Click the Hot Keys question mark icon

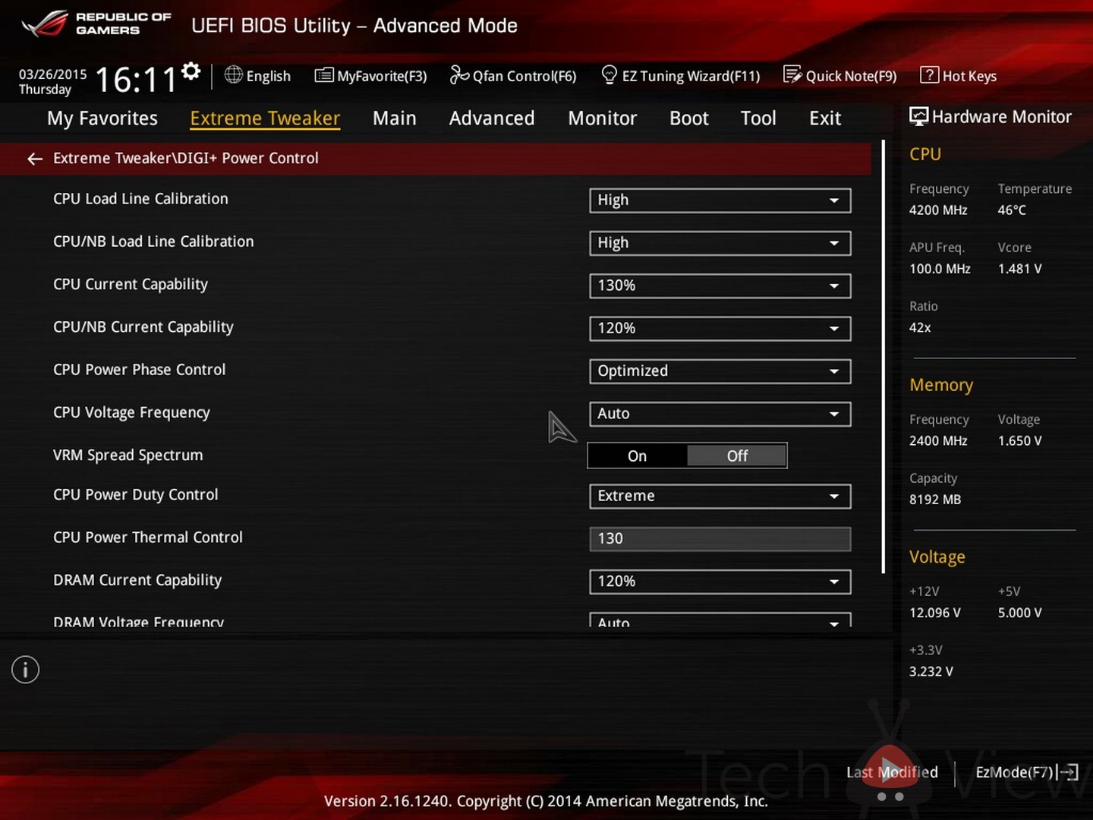pyautogui.click(x=929, y=74)
